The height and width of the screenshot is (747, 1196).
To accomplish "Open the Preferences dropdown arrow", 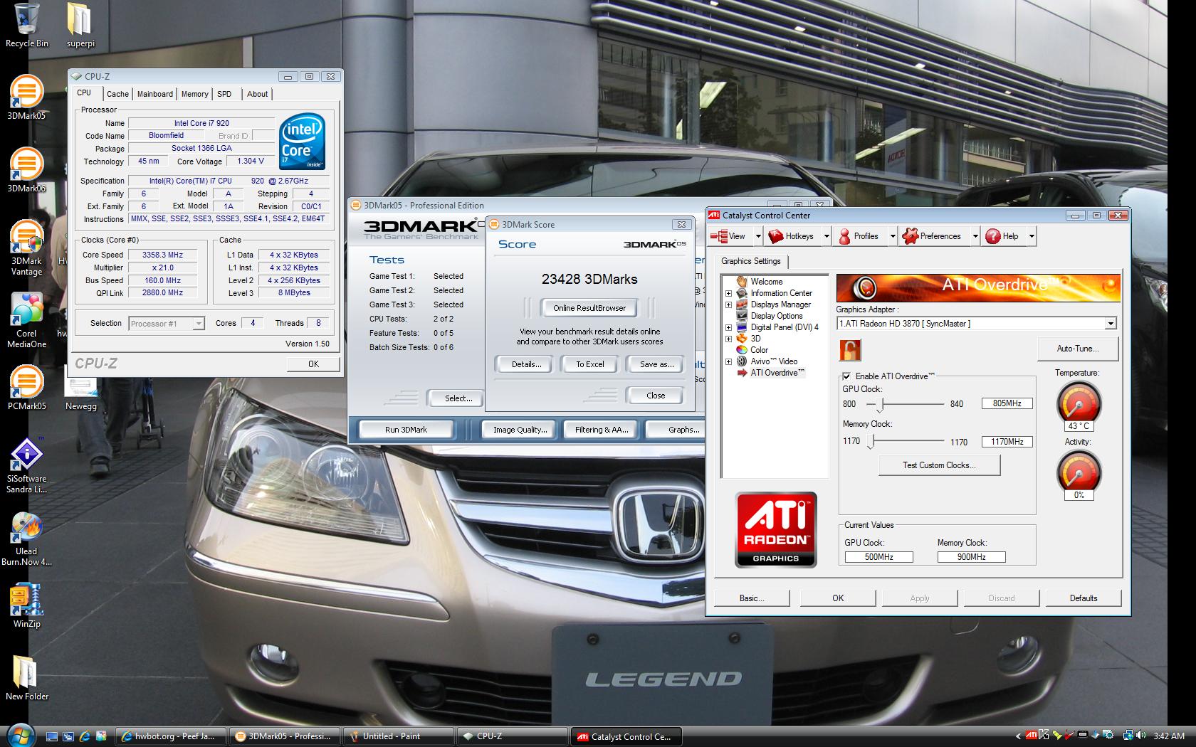I will tap(975, 236).
